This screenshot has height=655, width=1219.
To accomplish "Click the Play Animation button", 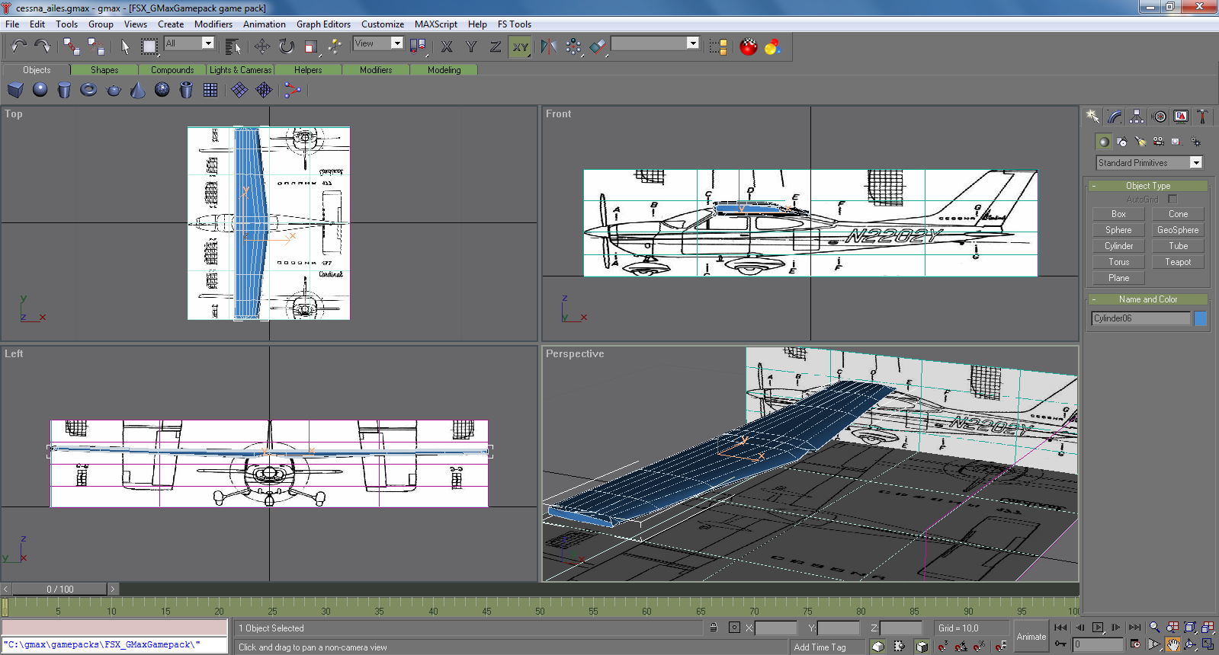I will [x=1098, y=628].
